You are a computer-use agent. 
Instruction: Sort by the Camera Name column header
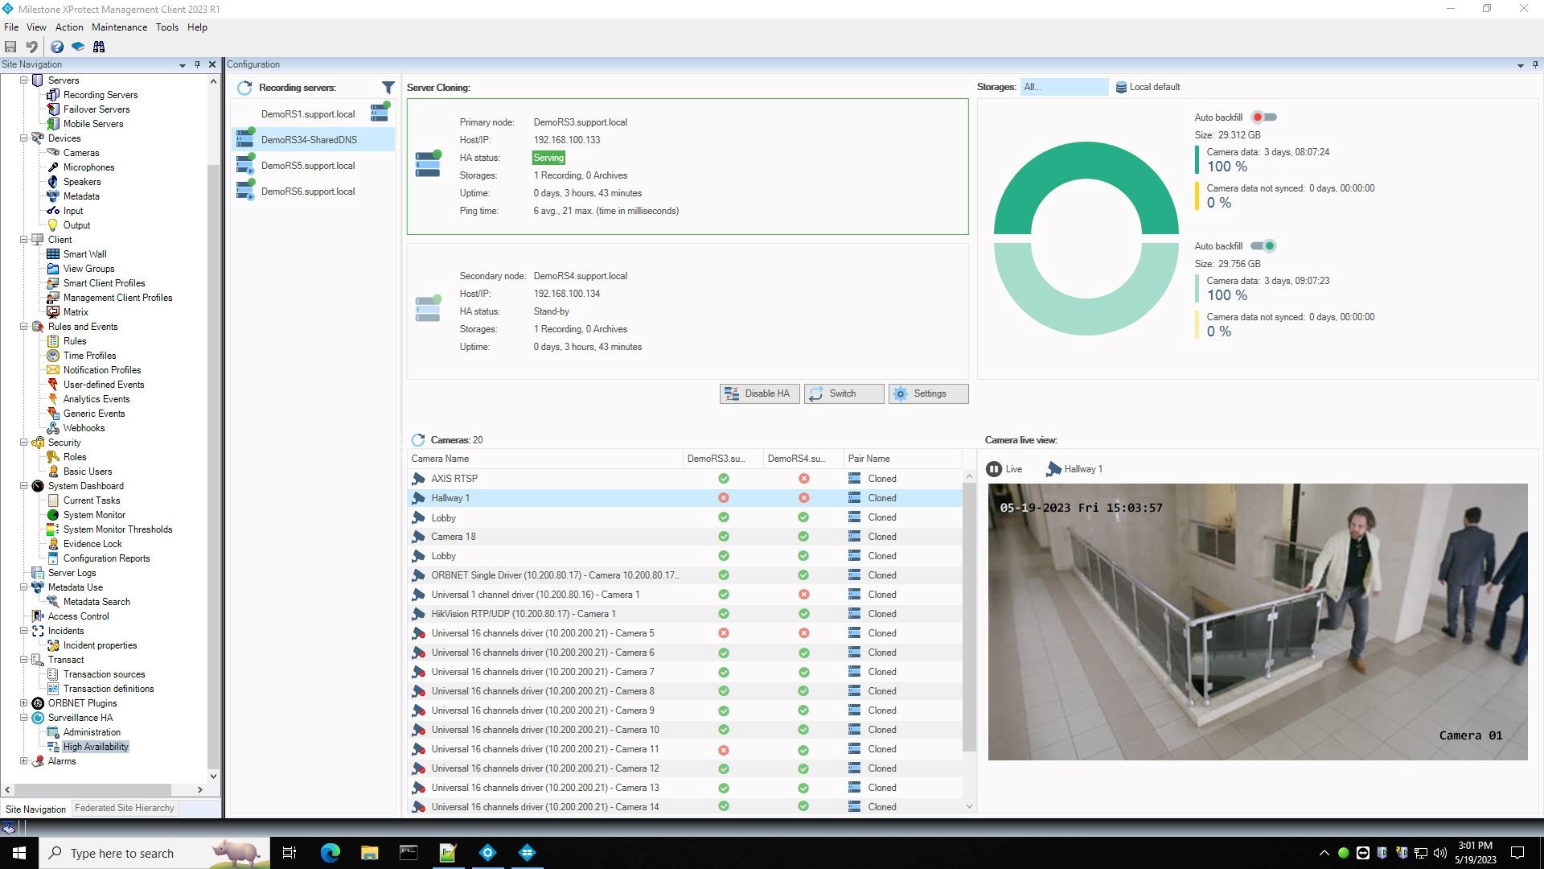coord(544,459)
